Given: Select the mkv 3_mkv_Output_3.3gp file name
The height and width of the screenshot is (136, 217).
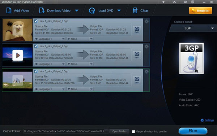Looking at the screenshot, I should 54,71.
